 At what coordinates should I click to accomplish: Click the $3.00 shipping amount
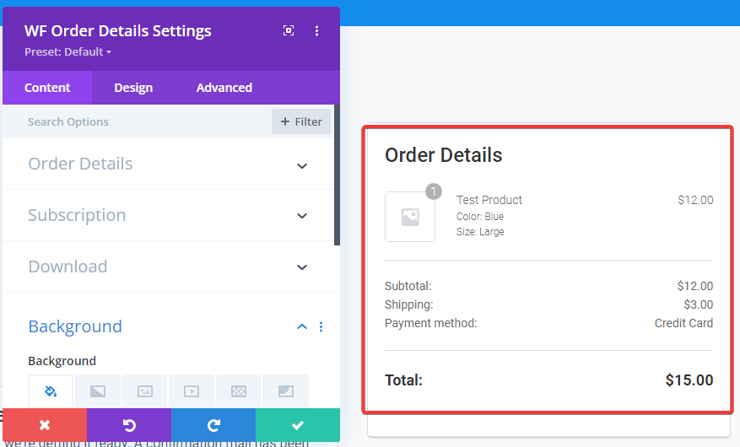(x=699, y=304)
